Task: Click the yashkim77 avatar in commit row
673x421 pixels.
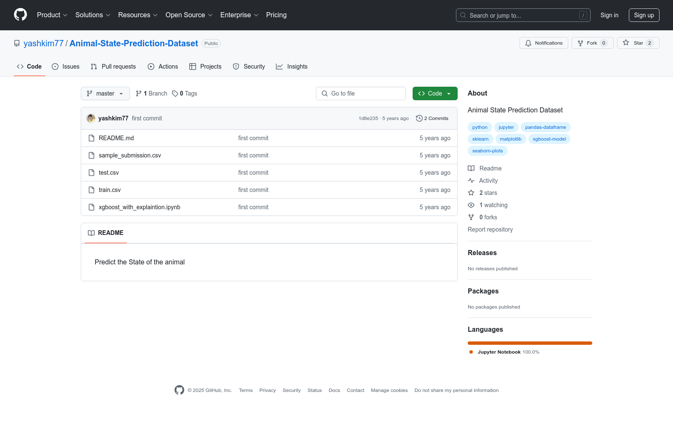Action: click(91, 118)
